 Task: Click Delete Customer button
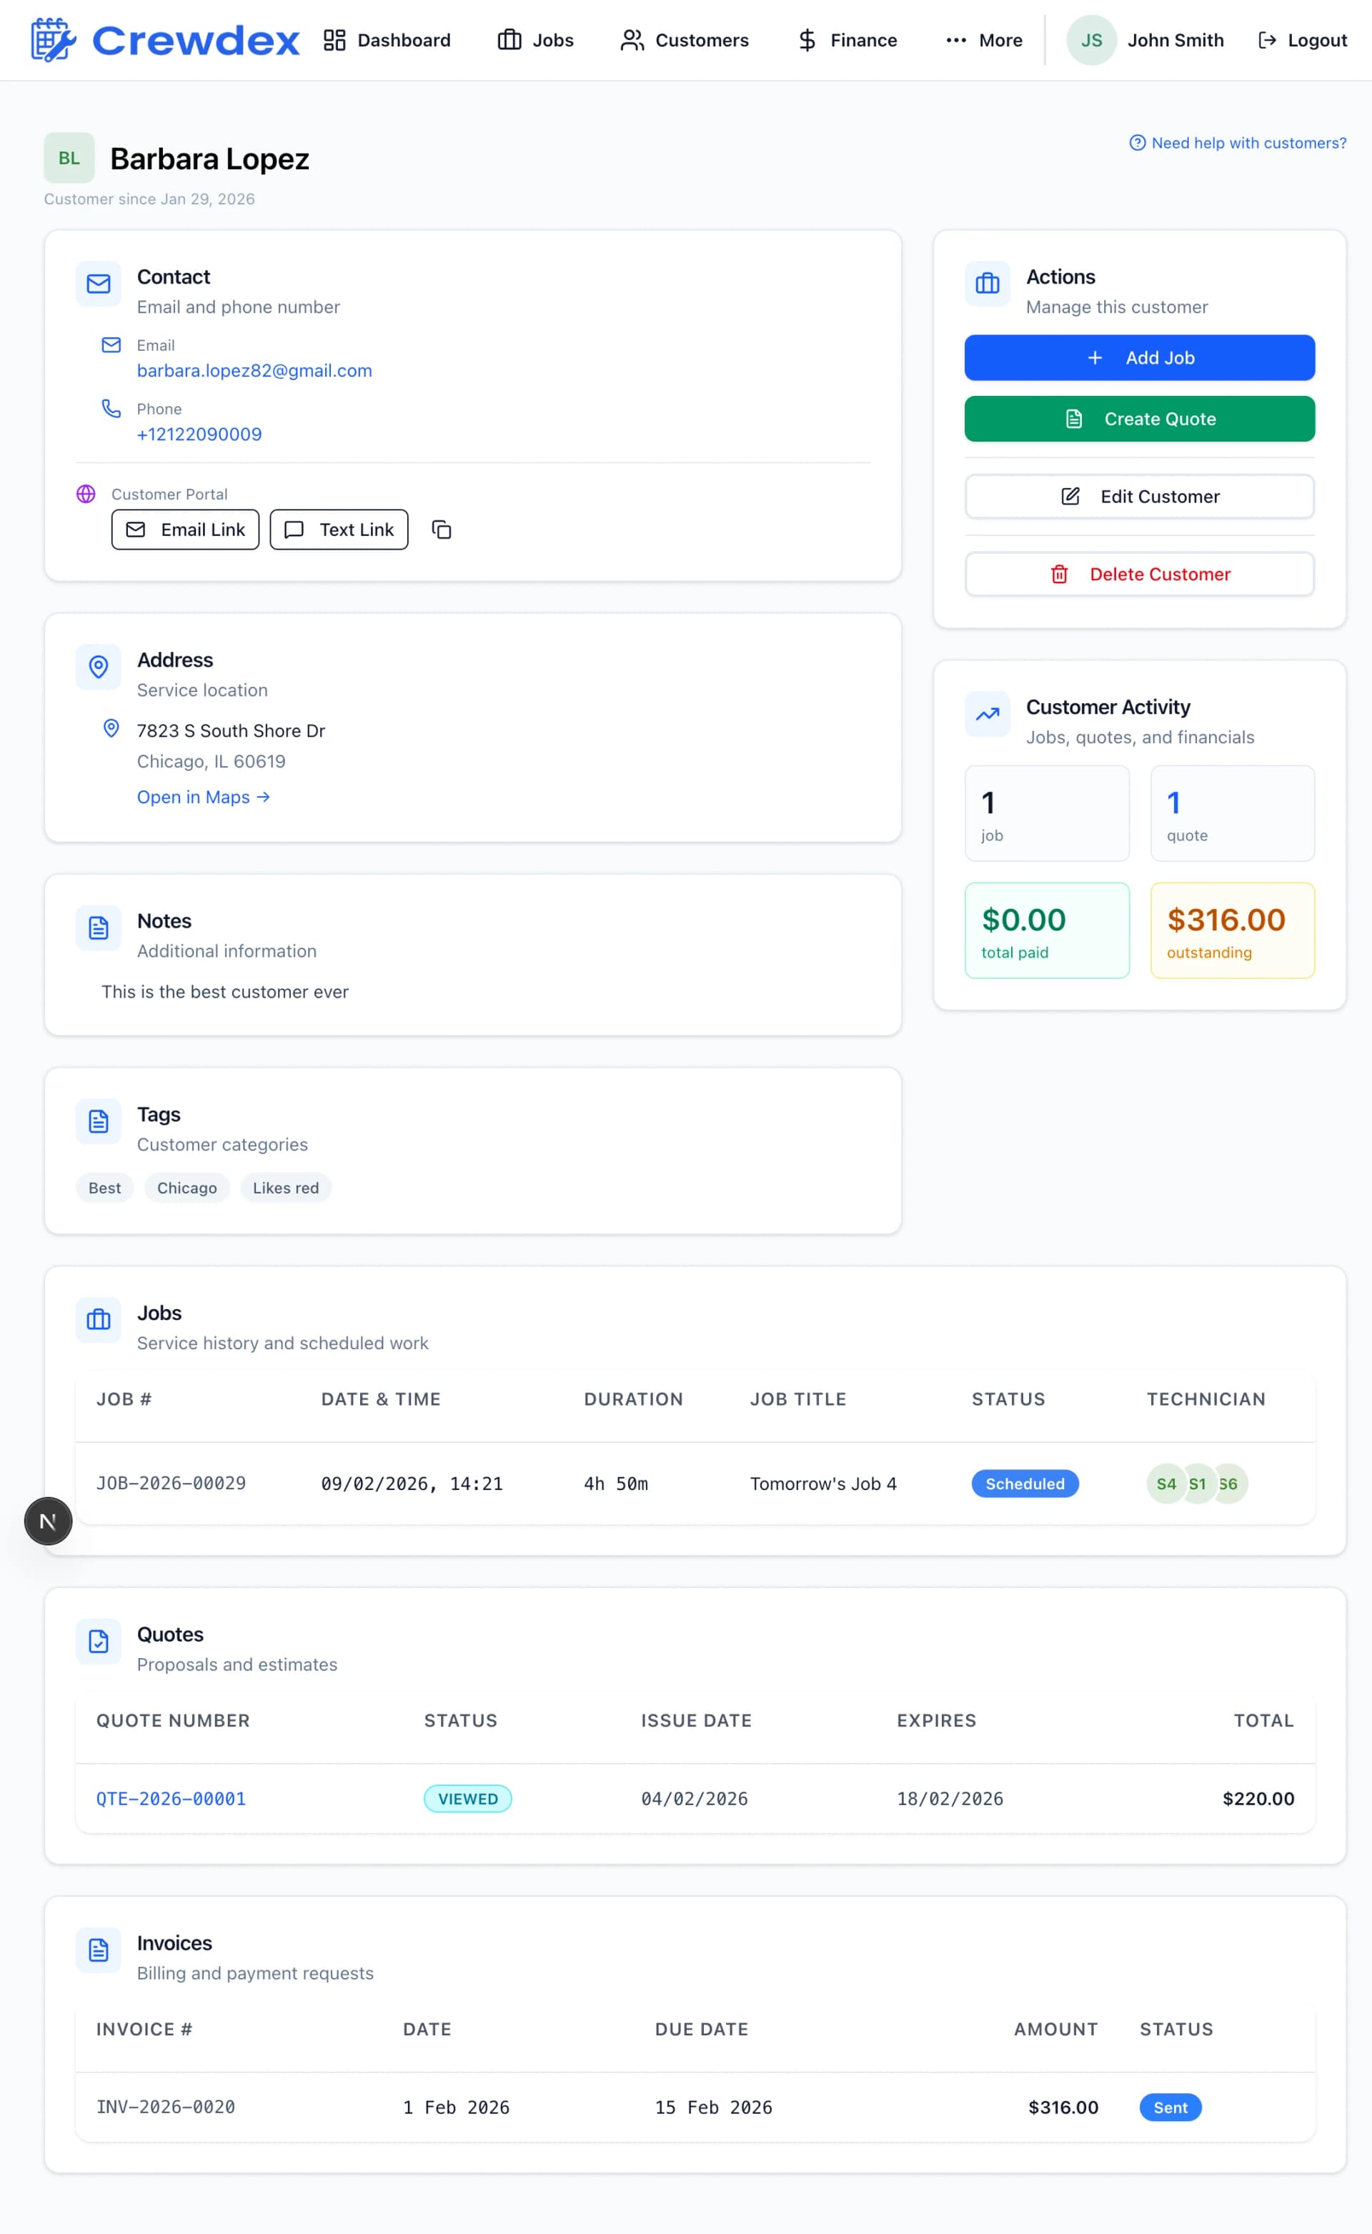coord(1139,573)
